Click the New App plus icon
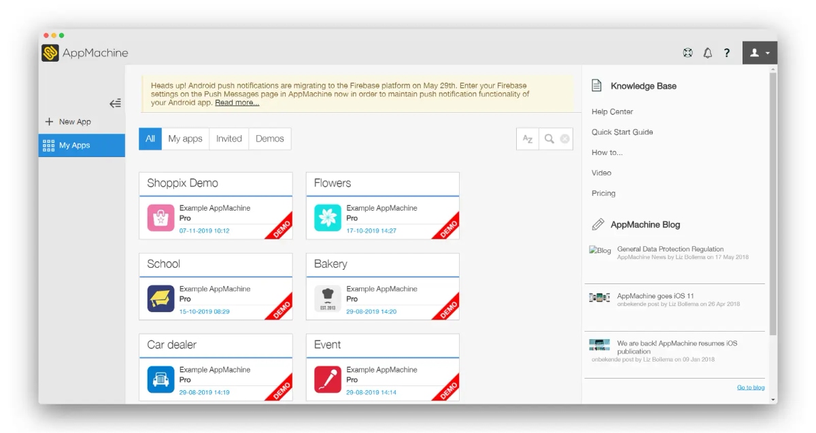816x433 pixels. click(x=49, y=122)
